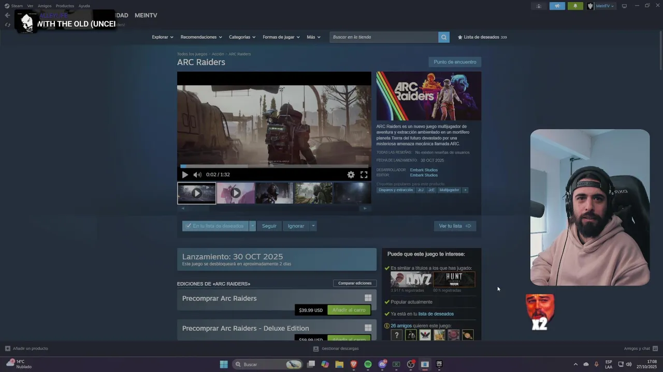Go back with the navigation arrow
Screen dimensions: 663x372
click(x=7, y=16)
